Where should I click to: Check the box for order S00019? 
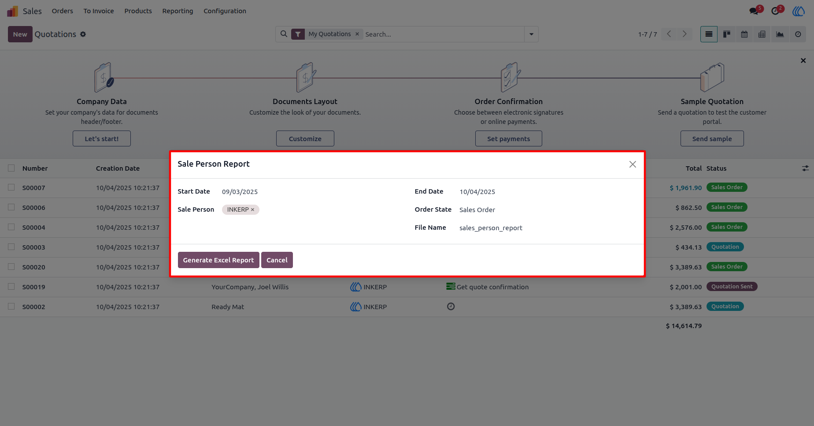tap(11, 287)
